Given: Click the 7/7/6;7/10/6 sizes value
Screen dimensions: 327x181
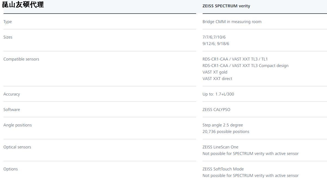Looking at the screenshot, I should (x=214, y=37).
